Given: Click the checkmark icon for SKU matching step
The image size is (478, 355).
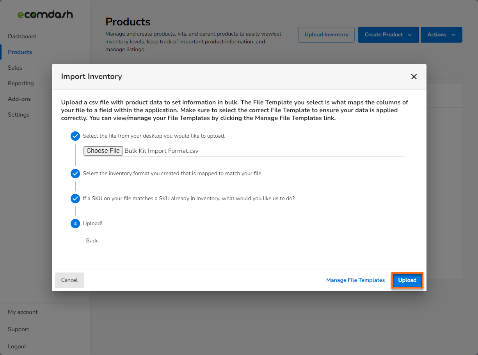Looking at the screenshot, I should [75, 199].
